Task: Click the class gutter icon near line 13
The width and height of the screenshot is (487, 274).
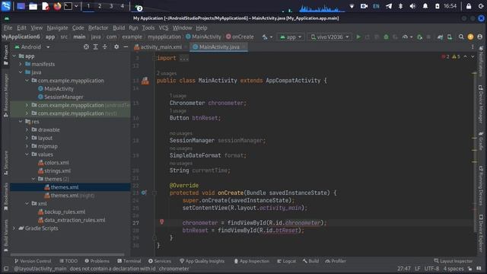Action: click(145, 81)
